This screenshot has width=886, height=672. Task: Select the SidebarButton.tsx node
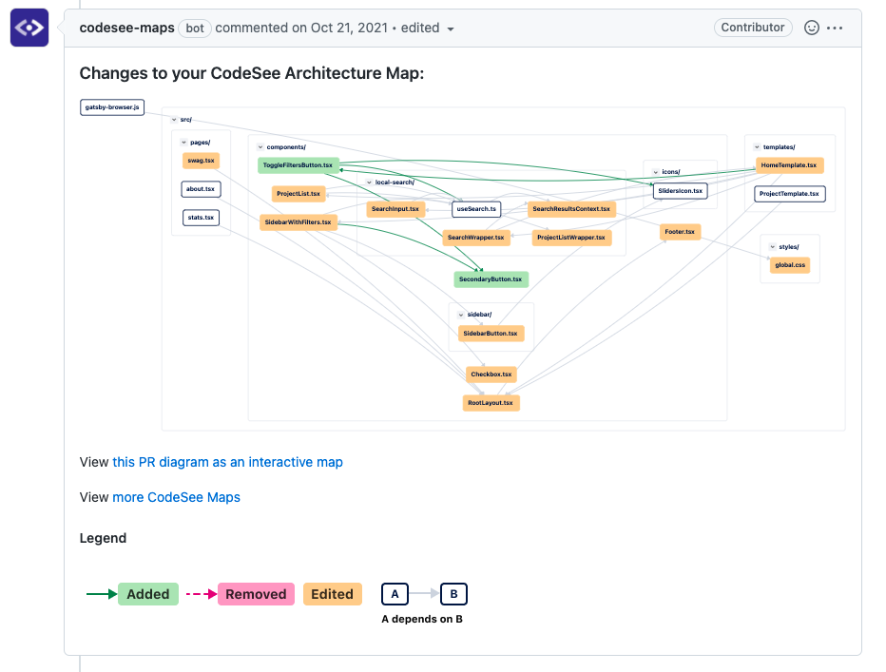pos(491,334)
